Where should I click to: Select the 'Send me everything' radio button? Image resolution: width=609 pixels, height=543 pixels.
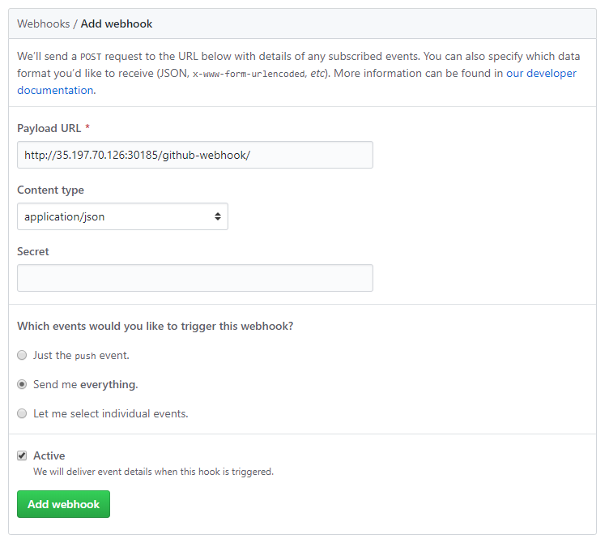(x=22, y=384)
